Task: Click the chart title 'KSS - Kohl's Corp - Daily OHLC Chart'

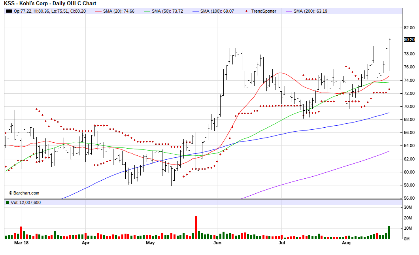Action: (x=50, y=4)
